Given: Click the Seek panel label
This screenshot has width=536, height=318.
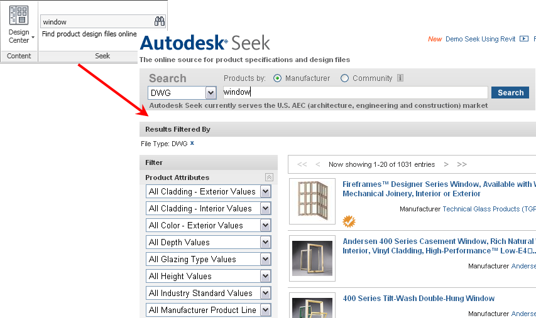Looking at the screenshot, I should click(x=102, y=56).
